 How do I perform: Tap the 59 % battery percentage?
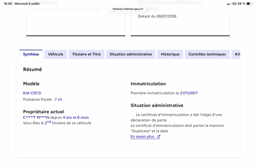point(241,4)
